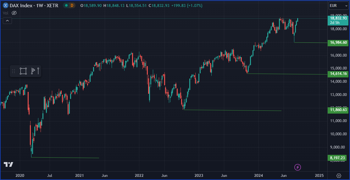Grab the floating toolbar drag handle
The width and height of the screenshot is (350, 180).
pyautogui.click(x=14, y=71)
